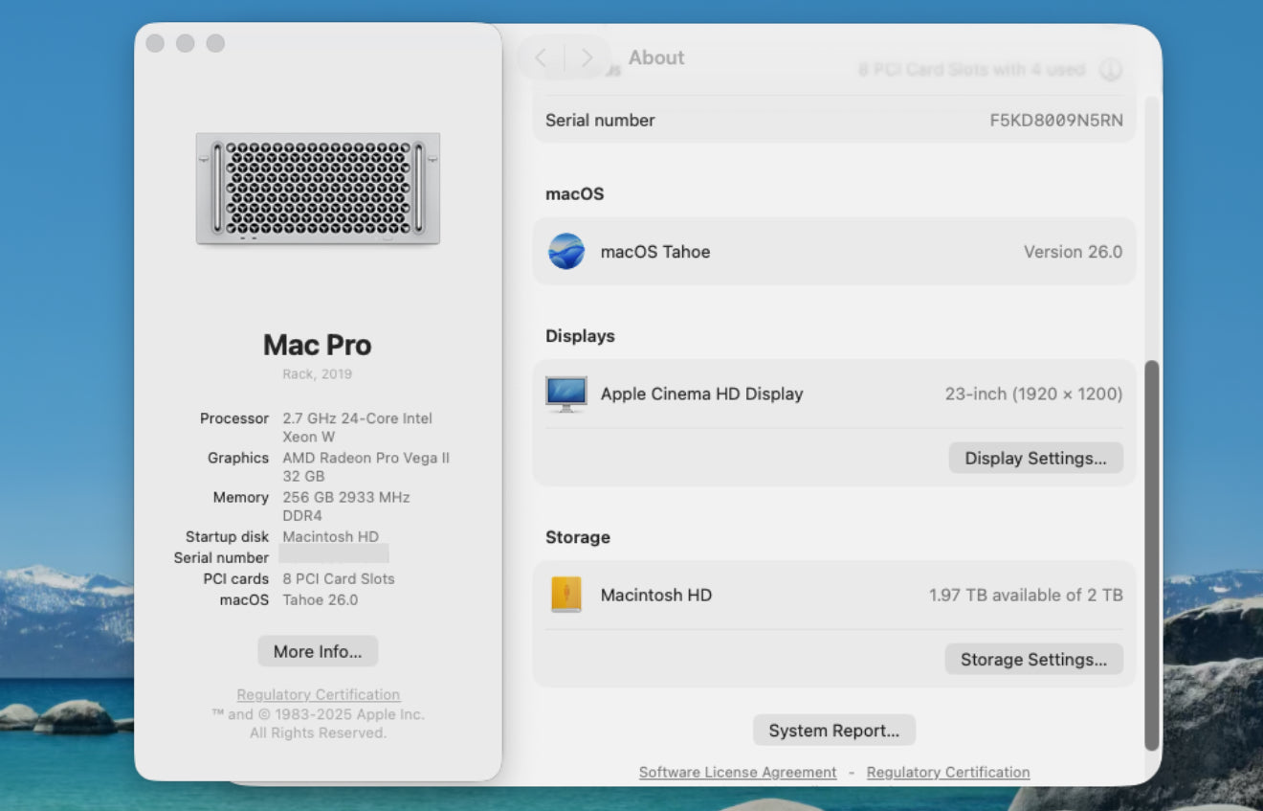The height and width of the screenshot is (811, 1263).
Task: Close the About This Mac window
Action: [x=155, y=43]
